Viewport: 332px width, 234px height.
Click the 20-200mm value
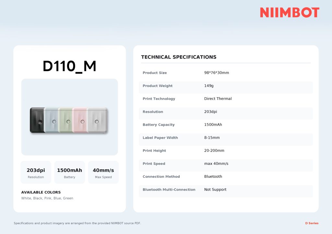tap(214, 150)
